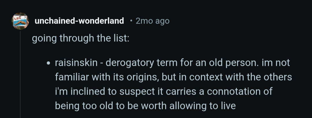Open the "2mo ago" comment timestamp
The width and height of the screenshot is (312, 118).
152,21
